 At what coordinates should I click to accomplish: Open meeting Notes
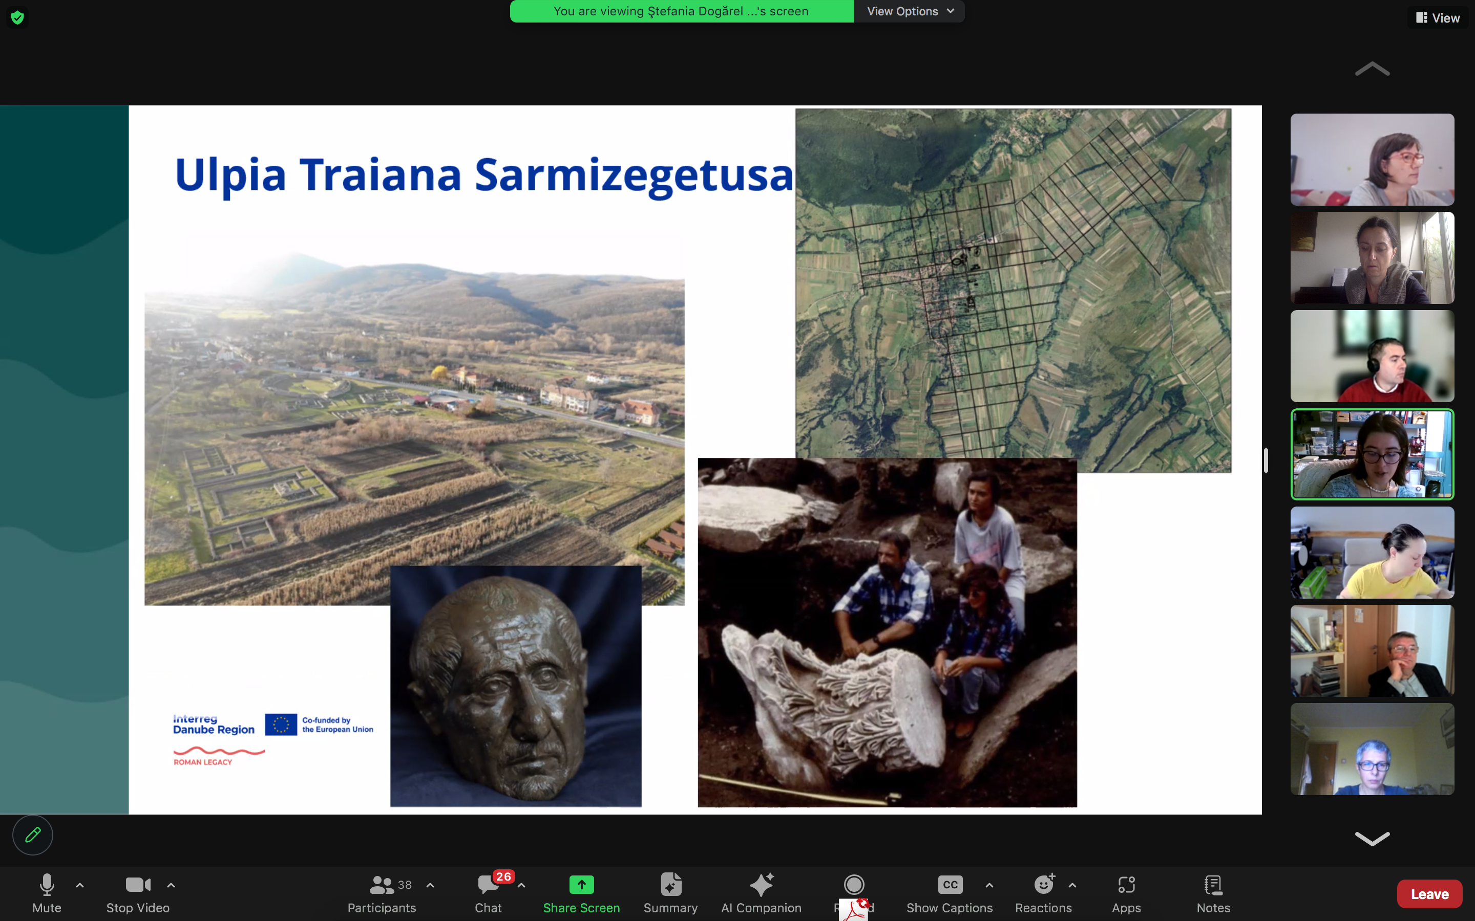click(x=1213, y=893)
